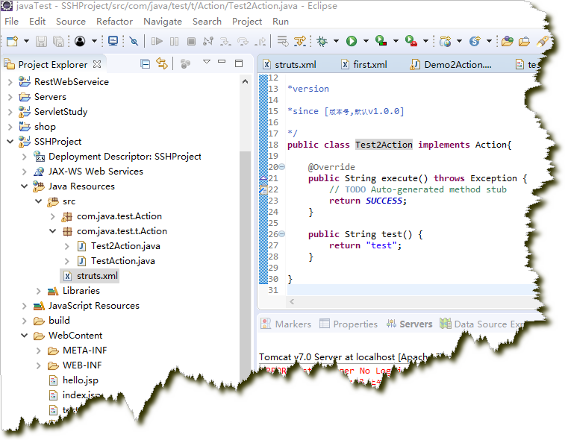Click the editor horizontal scrollbar left arrow
565x440 pixels.
click(x=291, y=301)
